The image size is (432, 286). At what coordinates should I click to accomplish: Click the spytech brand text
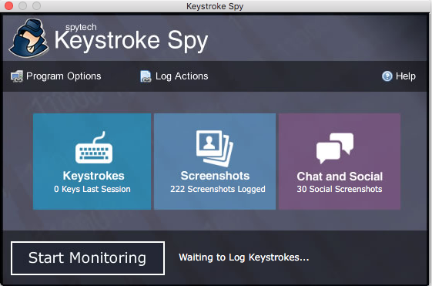[81, 27]
